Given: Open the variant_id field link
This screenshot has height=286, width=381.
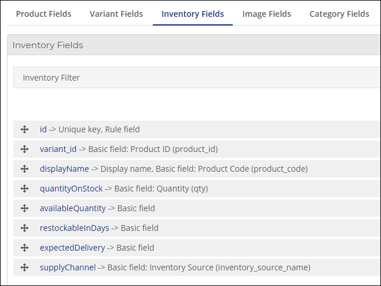Looking at the screenshot, I should click(x=58, y=149).
